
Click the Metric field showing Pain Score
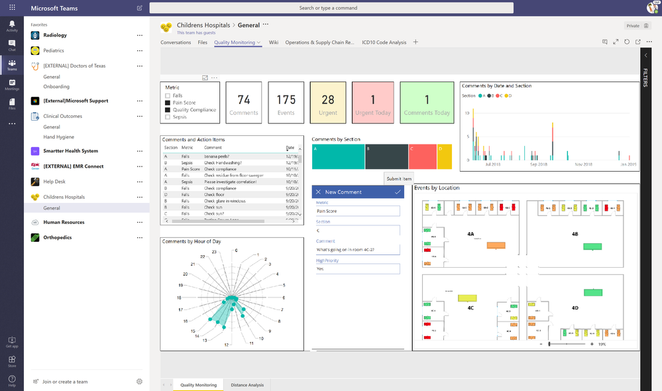pos(358,211)
